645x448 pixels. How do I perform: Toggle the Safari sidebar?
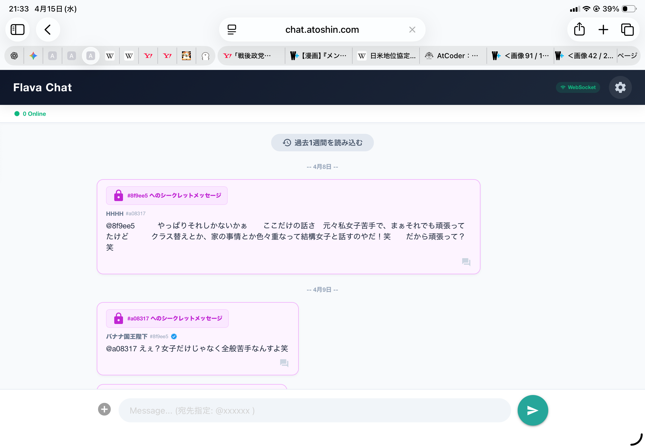[17, 30]
